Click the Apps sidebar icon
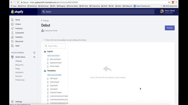The image size is (188, 105). [12, 46]
